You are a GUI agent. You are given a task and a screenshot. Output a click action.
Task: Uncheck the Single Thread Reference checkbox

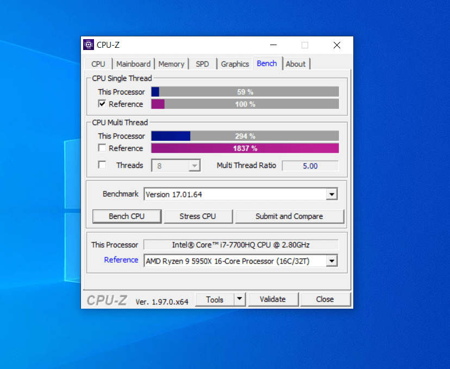102,104
